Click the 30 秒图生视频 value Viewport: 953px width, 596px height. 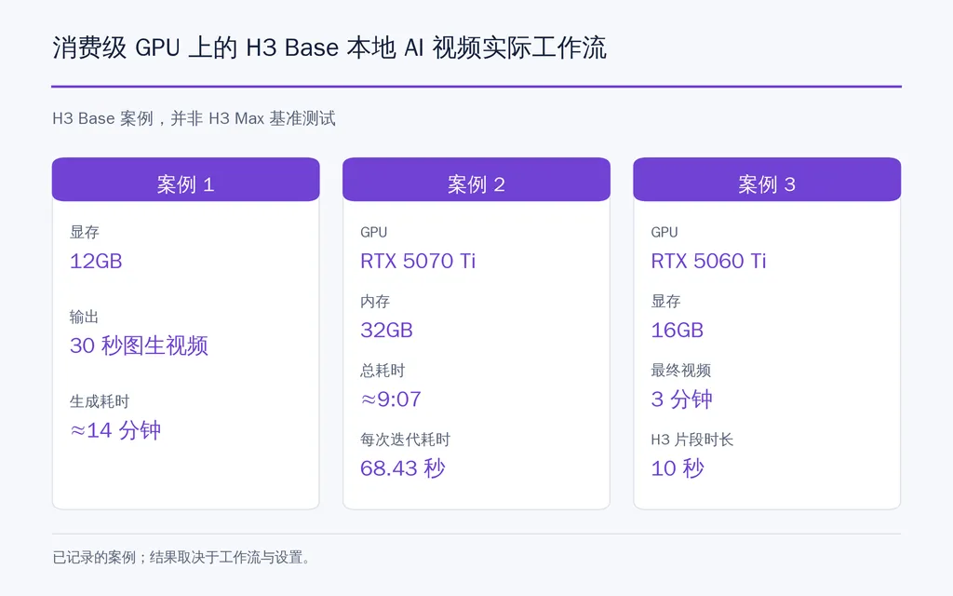[x=140, y=345]
